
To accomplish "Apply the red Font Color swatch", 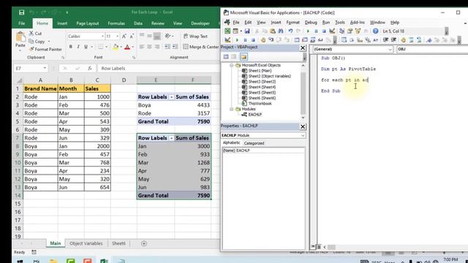I will tap(127, 47).
